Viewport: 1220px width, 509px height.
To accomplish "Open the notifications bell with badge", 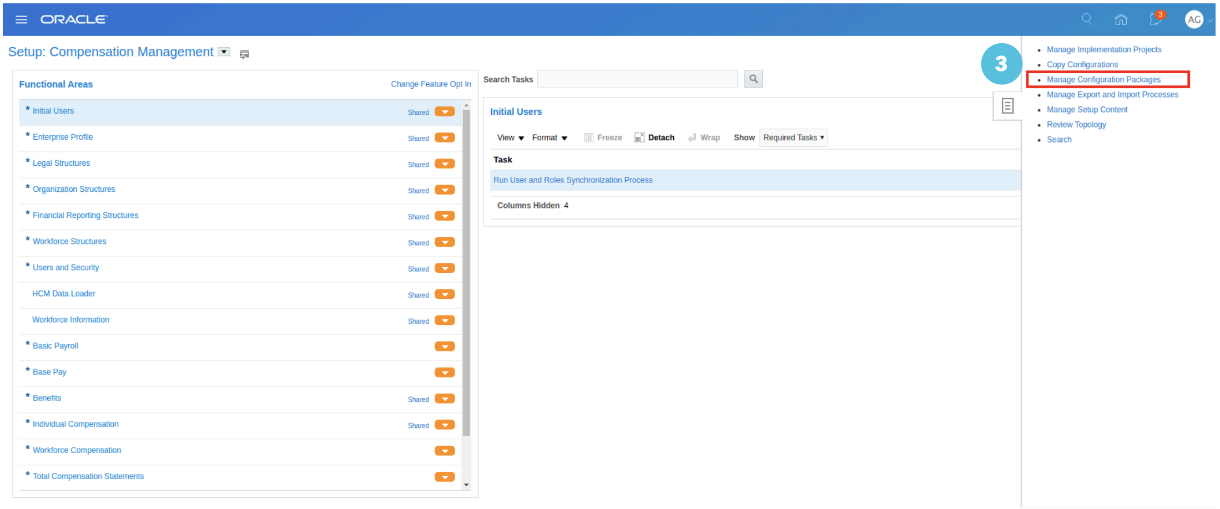I will click(x=1156, y=19).
